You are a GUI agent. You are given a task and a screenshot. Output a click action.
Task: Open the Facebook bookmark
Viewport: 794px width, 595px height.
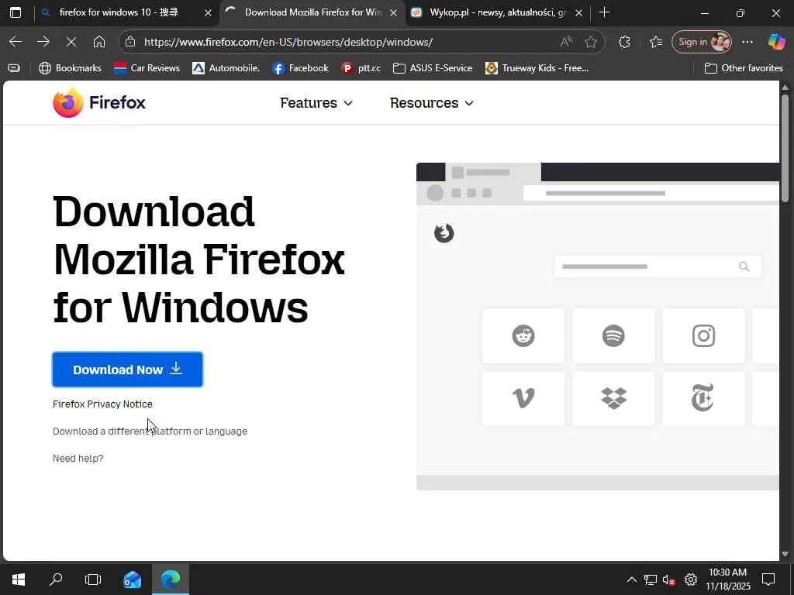[301, 68]
